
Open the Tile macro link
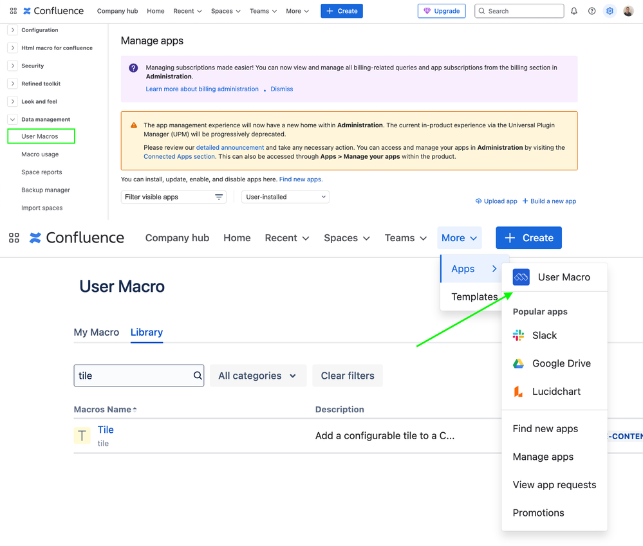[x=106, y=430]
